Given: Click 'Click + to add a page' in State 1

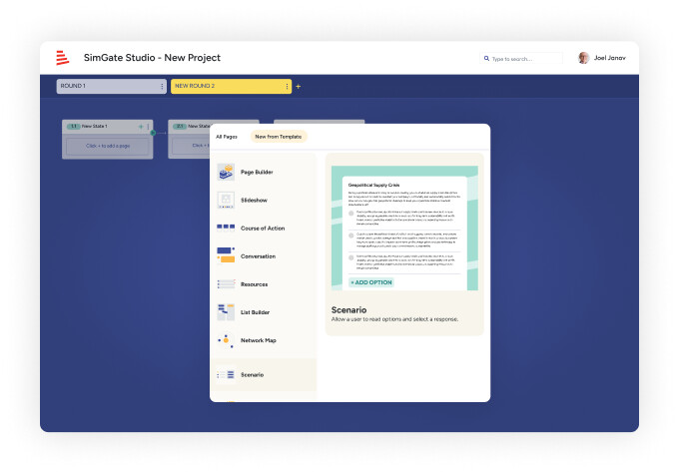Looking at the screenshot, I should [108, 146].
